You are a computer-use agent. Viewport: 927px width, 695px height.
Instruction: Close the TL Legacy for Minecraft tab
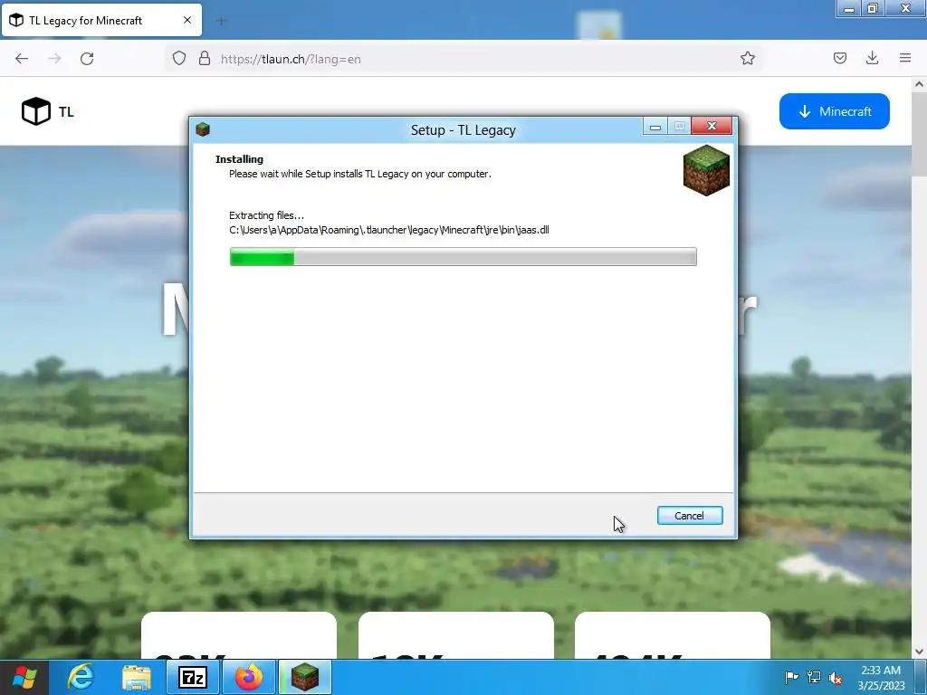pyautogui.click(x=187, y=20)
